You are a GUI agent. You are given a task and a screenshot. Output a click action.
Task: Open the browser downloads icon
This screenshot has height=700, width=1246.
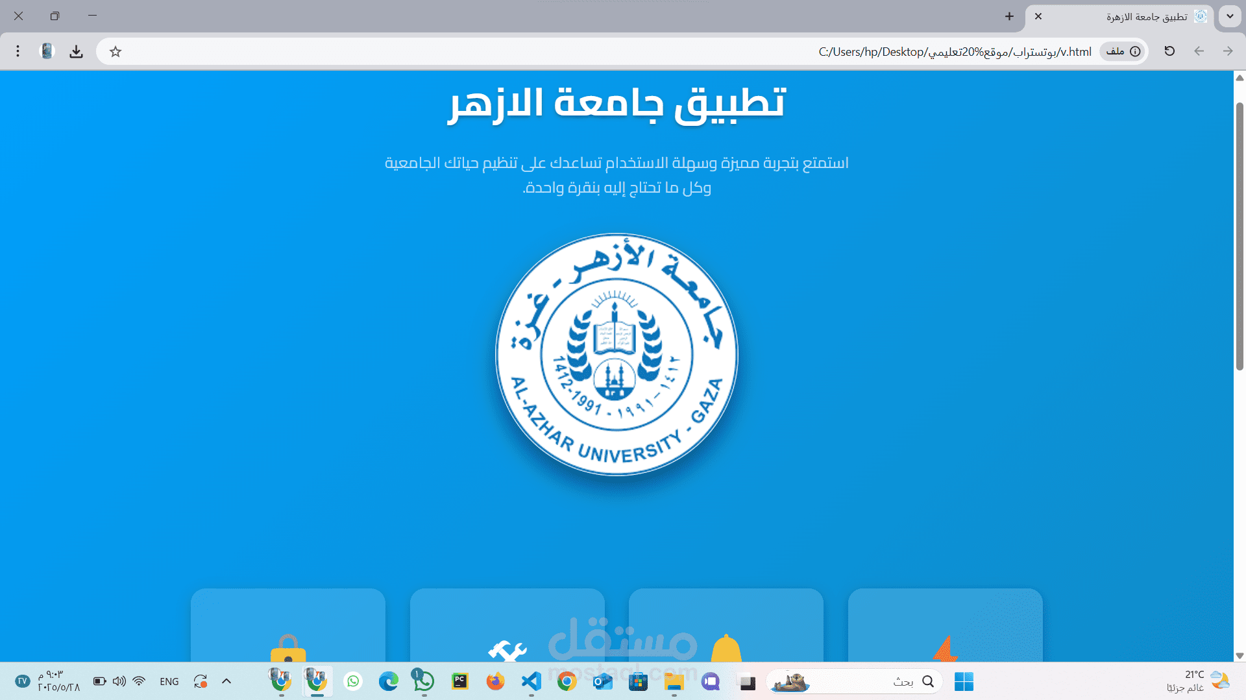(77, 51)
